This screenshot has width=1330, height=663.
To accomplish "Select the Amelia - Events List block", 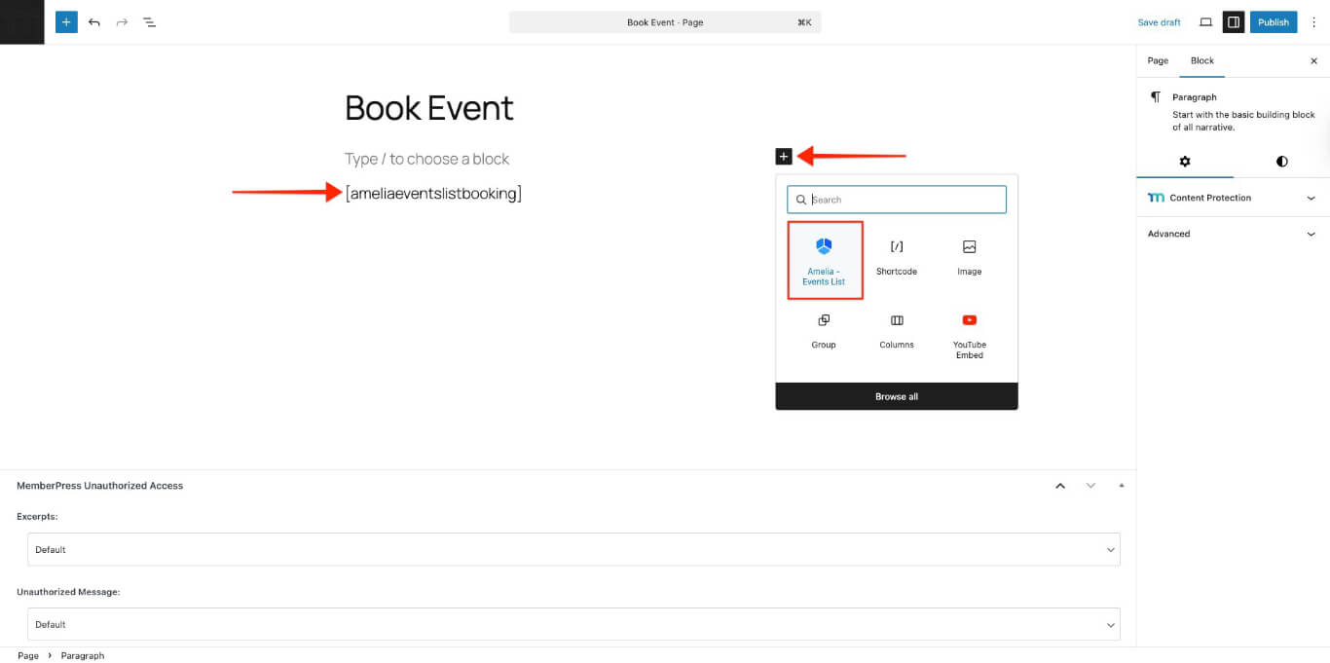I will pyautogui.click(x=824, y=260).
